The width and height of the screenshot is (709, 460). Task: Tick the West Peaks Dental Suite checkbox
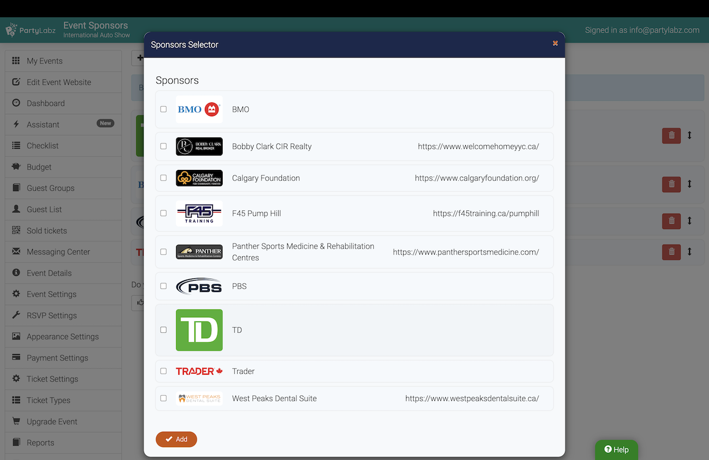[x=163, y=398]
